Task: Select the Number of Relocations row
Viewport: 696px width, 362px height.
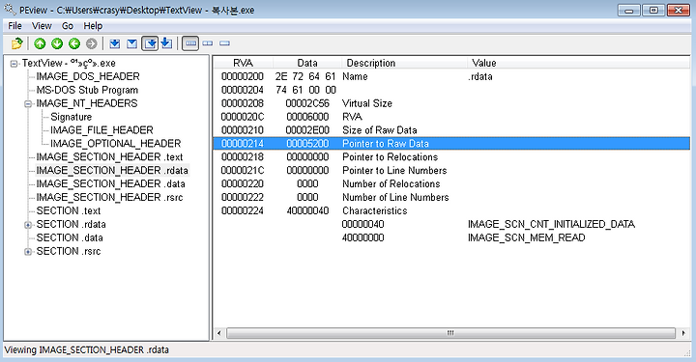Action: 451,183
